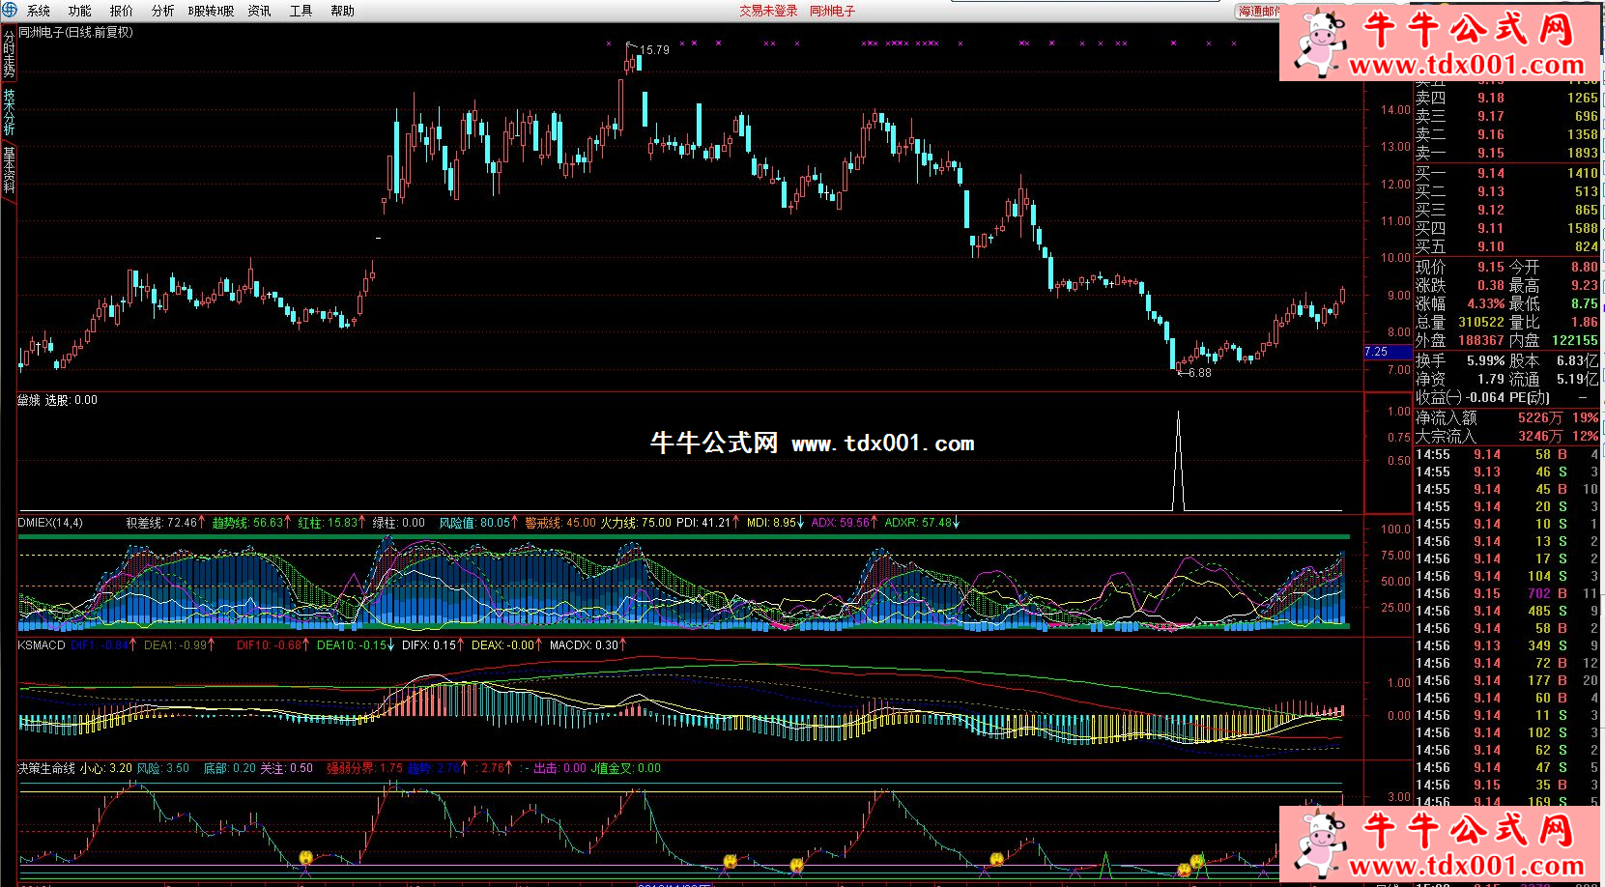Click the 总量 310522 quote field
1605x887 pixels.
coord(1459,322)
